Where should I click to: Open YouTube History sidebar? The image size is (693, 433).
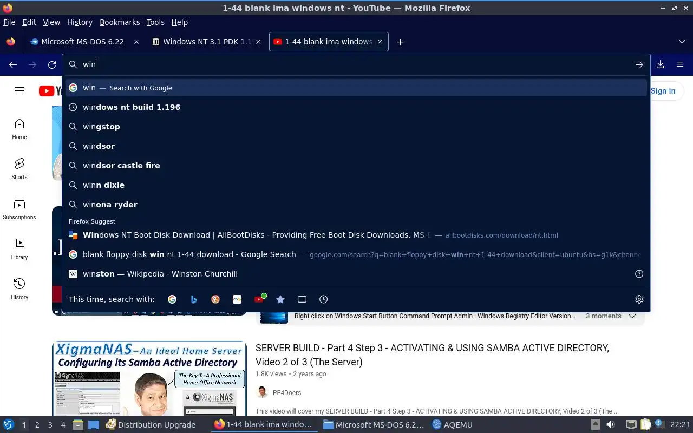click(x=19, y=290)
